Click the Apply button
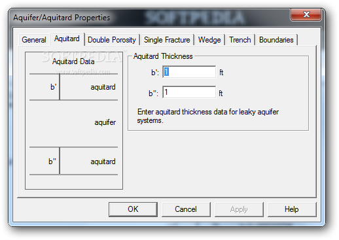Image resolution: width=339 pixels, height=240 pixels. [239, 209]
